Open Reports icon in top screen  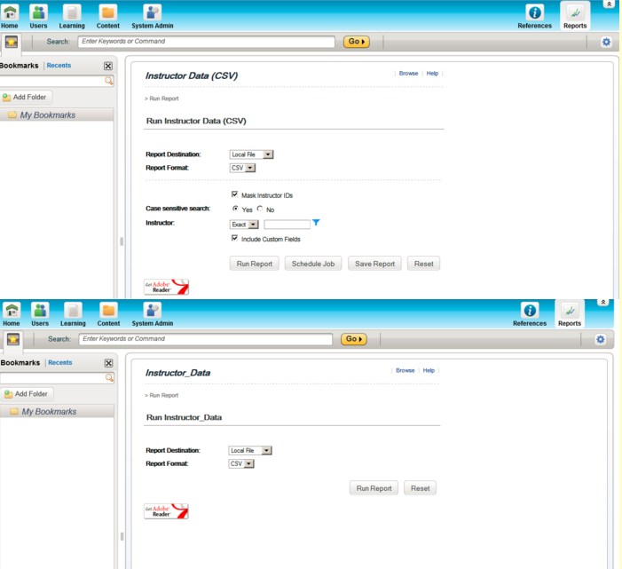tap(575, 12)
